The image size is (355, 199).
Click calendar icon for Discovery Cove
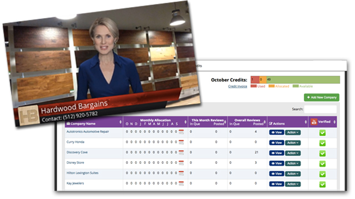(181, 153)
